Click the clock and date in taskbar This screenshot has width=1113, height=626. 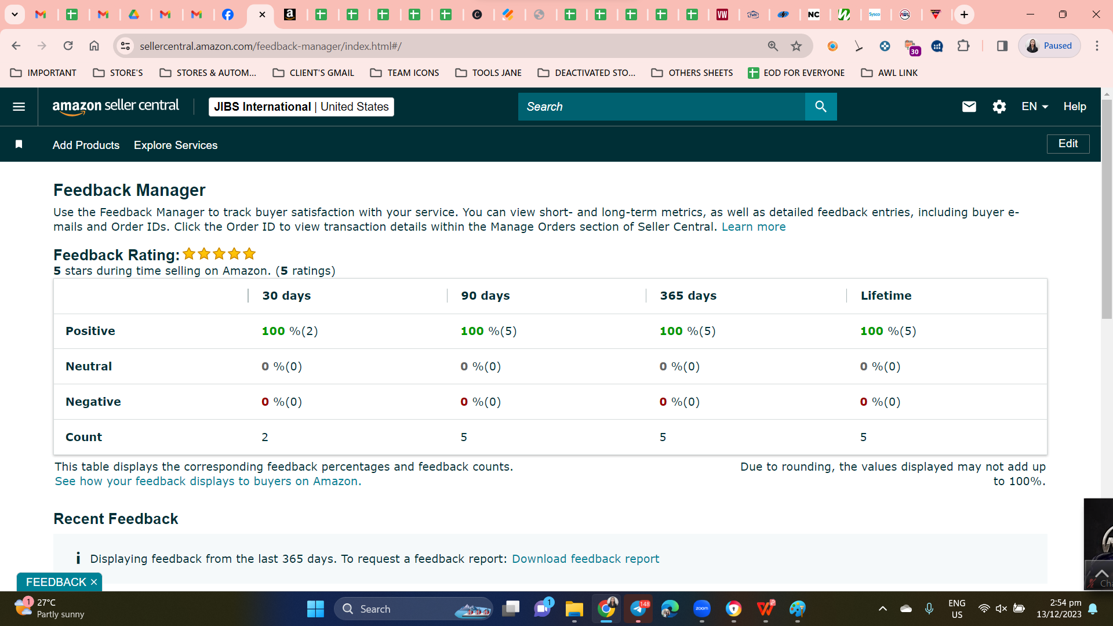click(x=1059, y=609)
